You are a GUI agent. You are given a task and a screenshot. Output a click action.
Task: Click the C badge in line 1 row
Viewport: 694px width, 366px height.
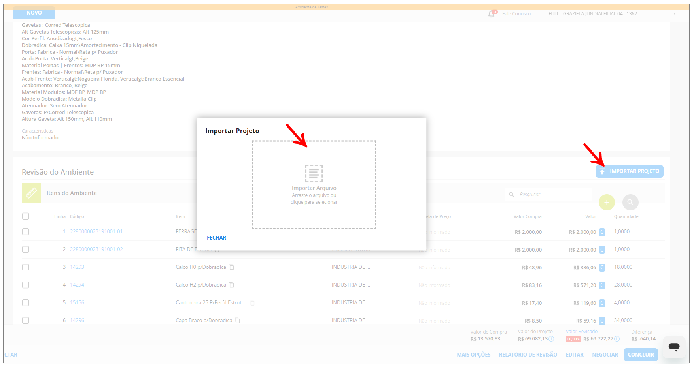(602, 232)
